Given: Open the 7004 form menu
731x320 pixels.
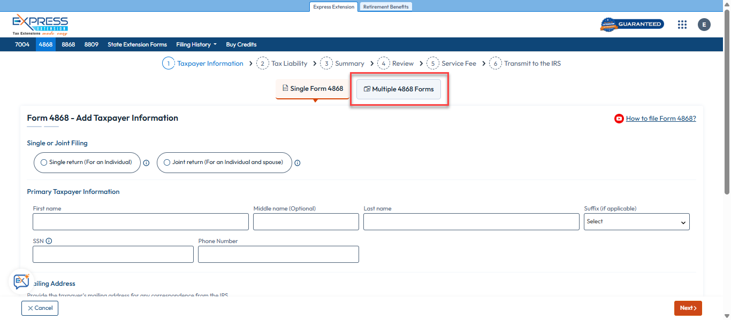Looking at the screenshot, I should 22,44.
